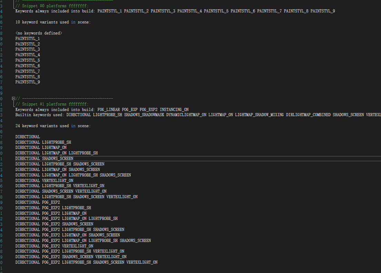
Task: Select the DIRECTIONAL FOG_EXP2 variant line
Action: click(38, 202)
